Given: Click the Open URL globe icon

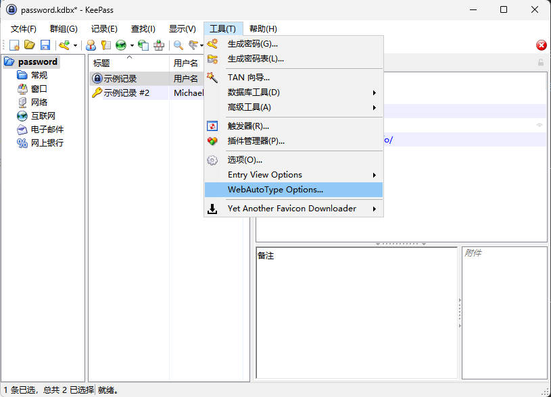Looking at the screenshot, I should pyautogui.click(x=121, y=45).
